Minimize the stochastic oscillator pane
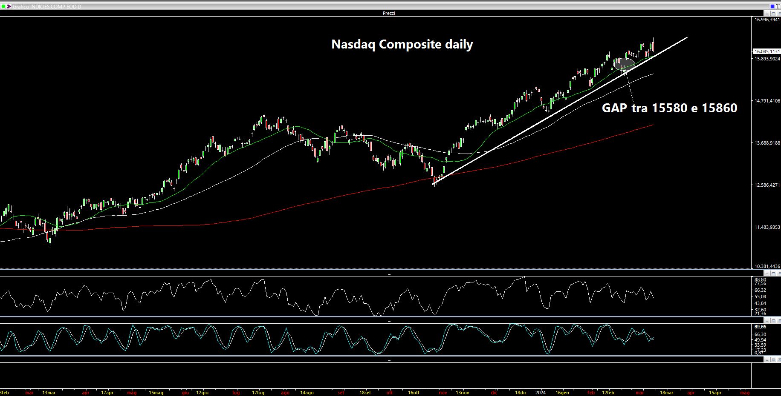The width and height of the screenshot is (781, 396). [x=767, y=320]
